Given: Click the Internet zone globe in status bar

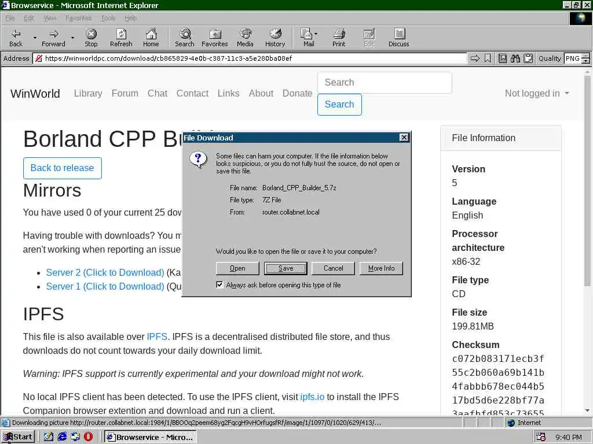Looking at the screenshot, I should coord(511,423).
